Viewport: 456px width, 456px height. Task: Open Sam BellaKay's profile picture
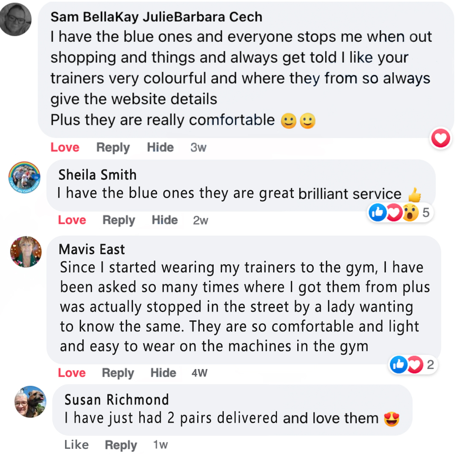pyautogui.click(x=15, y=20)
